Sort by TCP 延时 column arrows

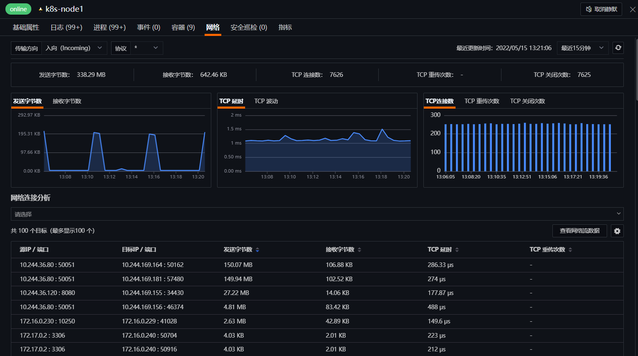[457, 250]
